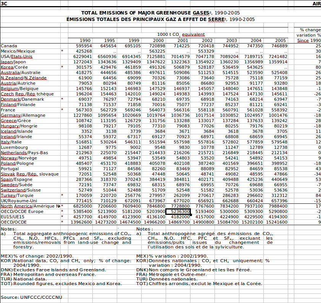Image resolution: width=321 pixels, height=303 pixels.
Task: Click the 1990 year column header
Action: 85,40
